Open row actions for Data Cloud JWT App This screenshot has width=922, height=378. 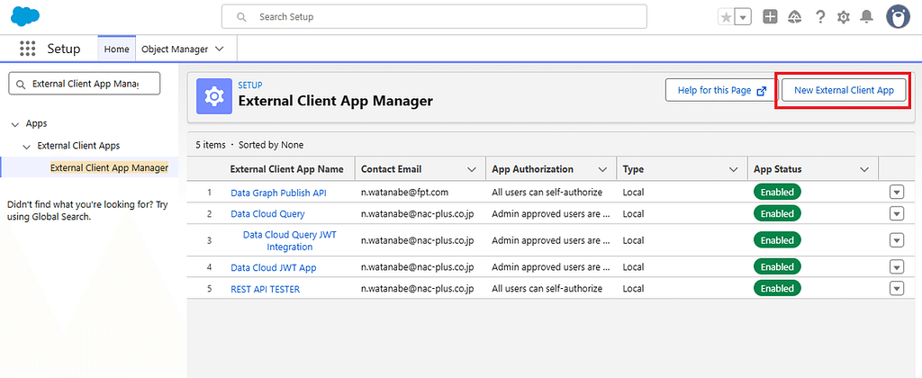(x=897, y=267)
